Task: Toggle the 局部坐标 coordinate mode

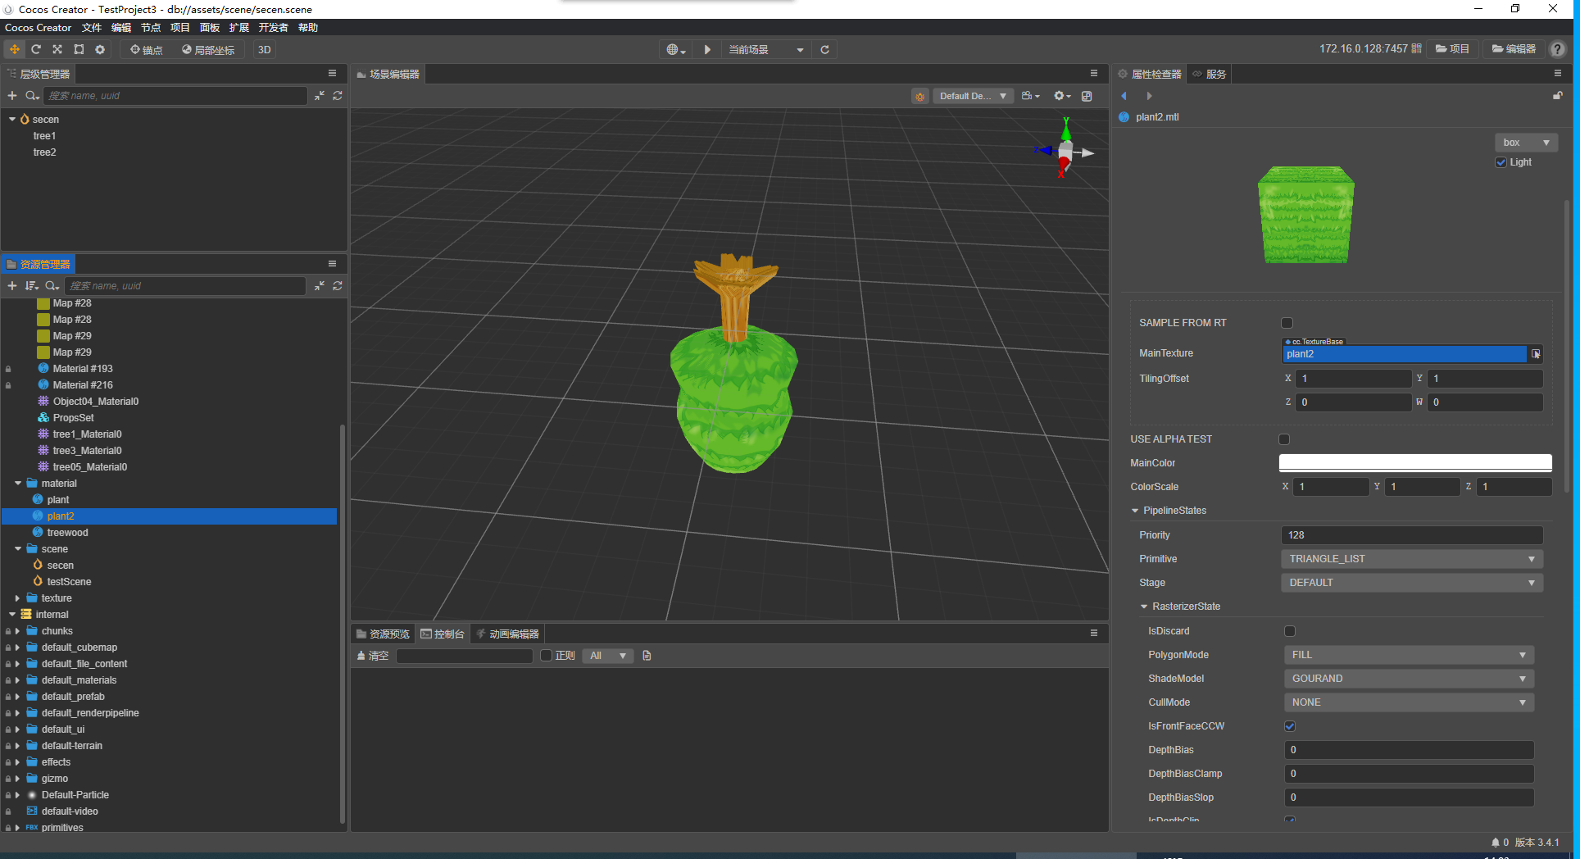Action: [208, 50]
